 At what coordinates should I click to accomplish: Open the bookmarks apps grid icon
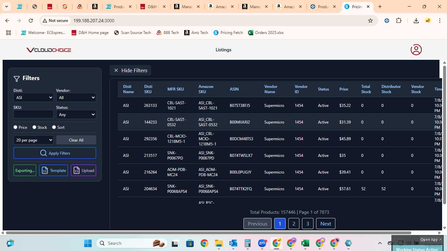click(9, 33)
